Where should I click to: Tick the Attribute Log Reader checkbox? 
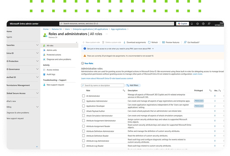[84, 145]
